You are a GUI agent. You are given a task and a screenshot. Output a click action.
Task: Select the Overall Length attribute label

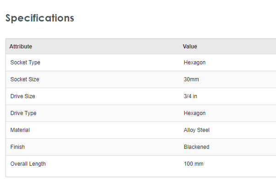pos(28,164)
